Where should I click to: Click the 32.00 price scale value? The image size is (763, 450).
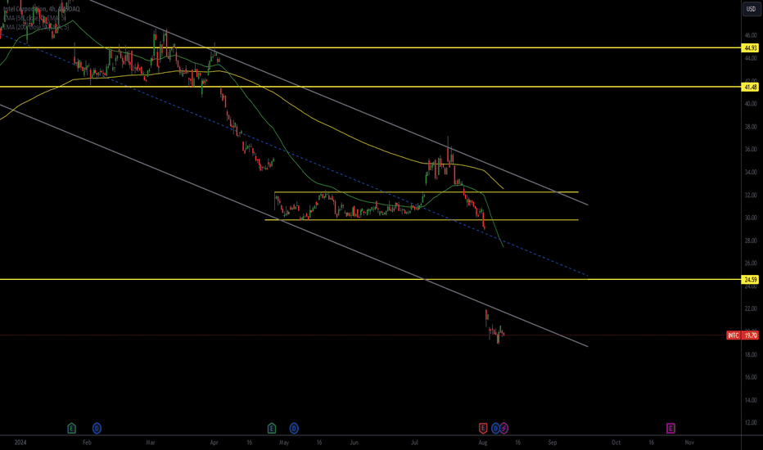pos(751,195)
